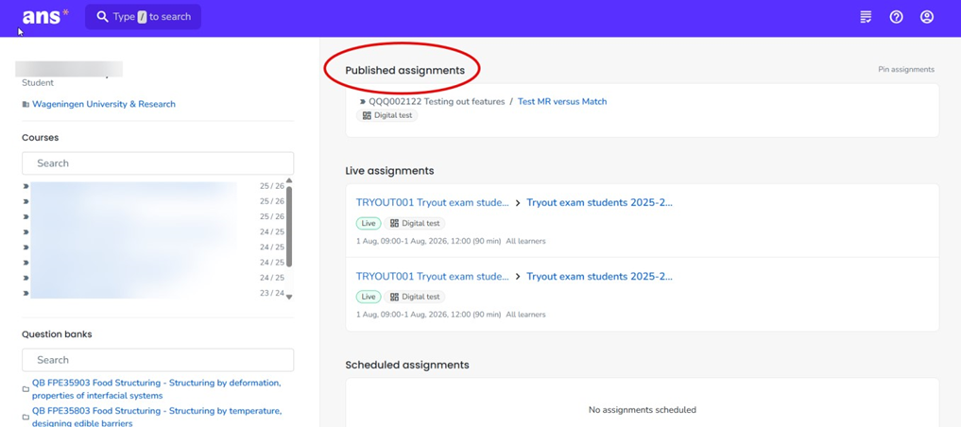This screenshot has width=961, height=427.
Task: Focus the Question banks search field
Action: pos(158,360)
